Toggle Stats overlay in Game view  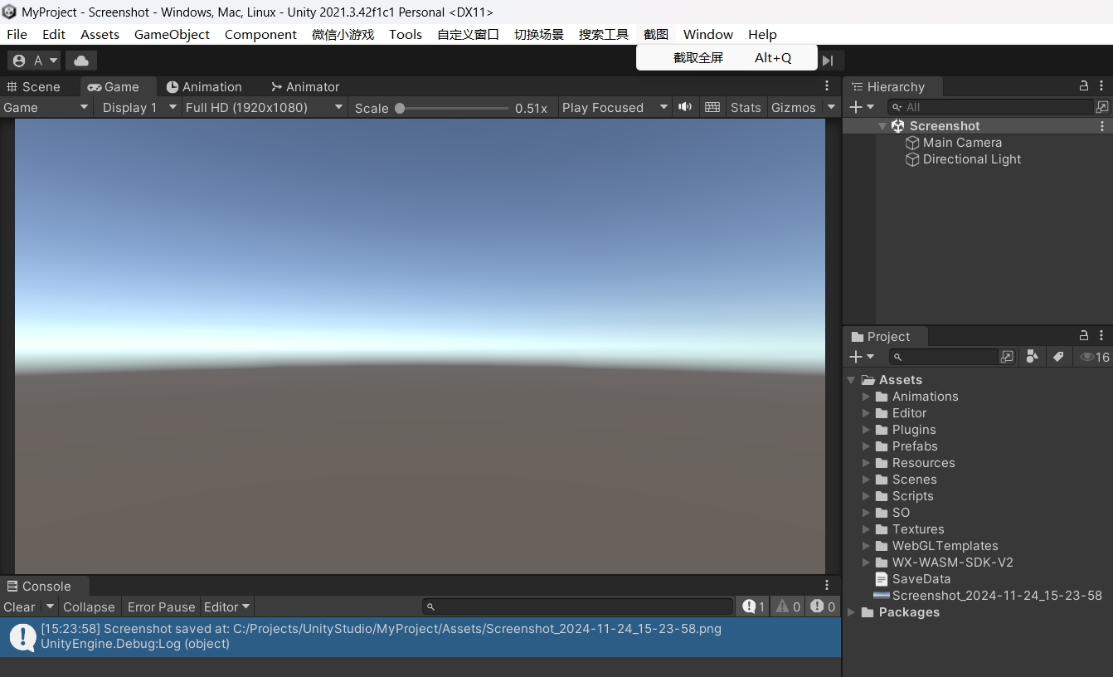click(745, 107)
